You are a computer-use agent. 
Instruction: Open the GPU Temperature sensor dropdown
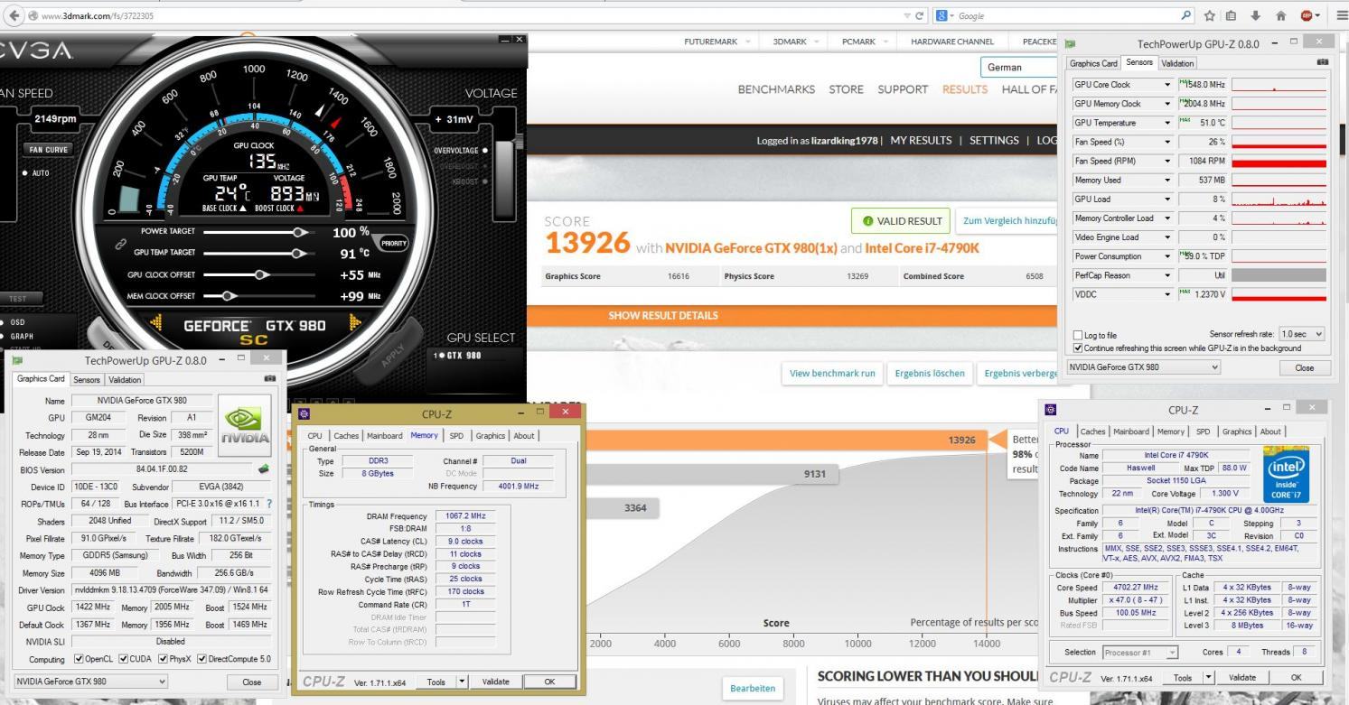click(1168, 123)
